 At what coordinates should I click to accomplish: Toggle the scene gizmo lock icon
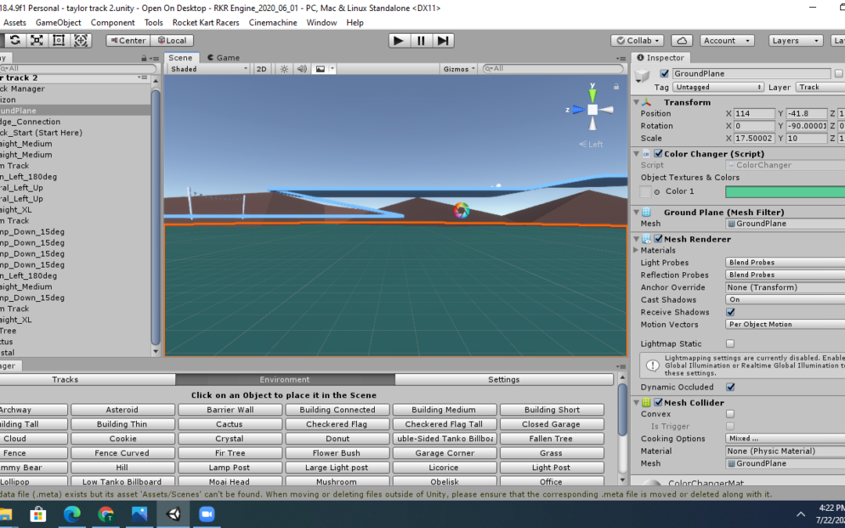coord(617,86)
